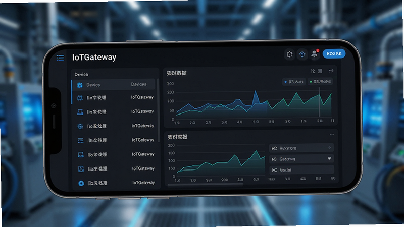The image size is (404, 227).
Task: Tap the lower chart panel title
Action: 178,137
